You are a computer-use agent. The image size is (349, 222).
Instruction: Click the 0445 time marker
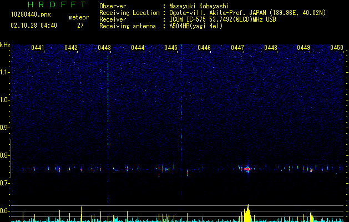pyautogui.click(x=171, y=48)
